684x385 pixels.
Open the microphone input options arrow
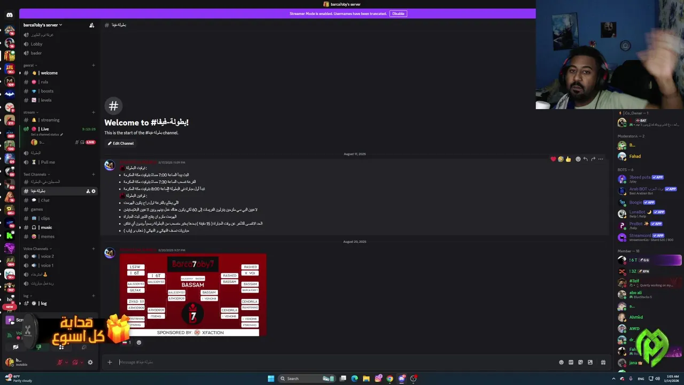66,362
